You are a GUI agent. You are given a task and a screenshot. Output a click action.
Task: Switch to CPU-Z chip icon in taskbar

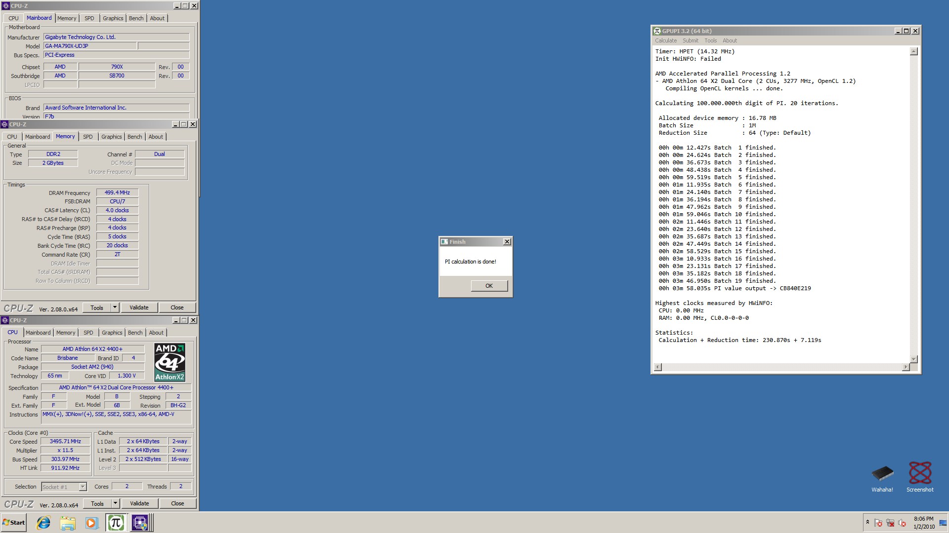pyautogui.click(x=140, y=523)
